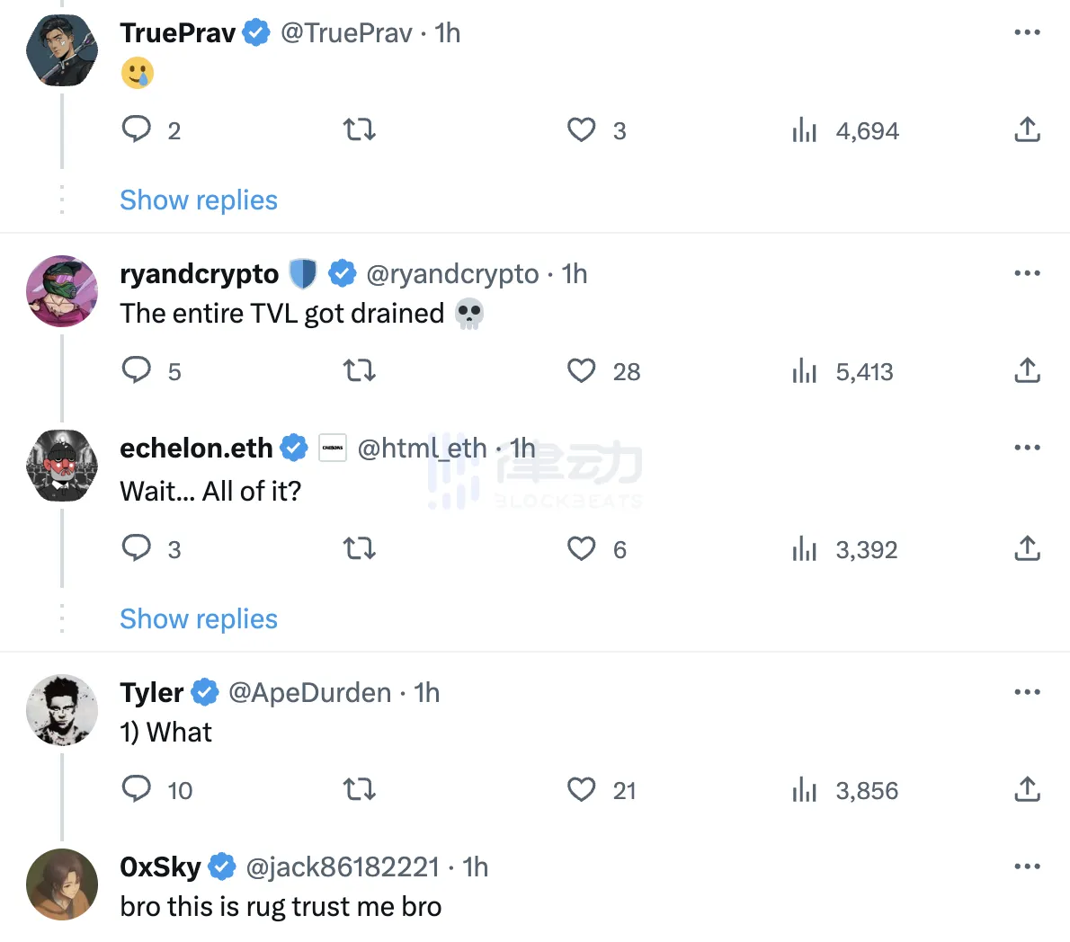Click 0xSky's profile avatar
The height and width of the screenshot is (942, 1070).
[x=62, y=884]
